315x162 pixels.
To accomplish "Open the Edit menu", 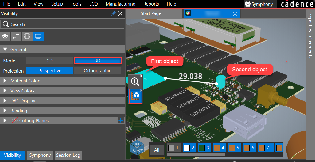I will pyautogui.click(x=22, y=4).
